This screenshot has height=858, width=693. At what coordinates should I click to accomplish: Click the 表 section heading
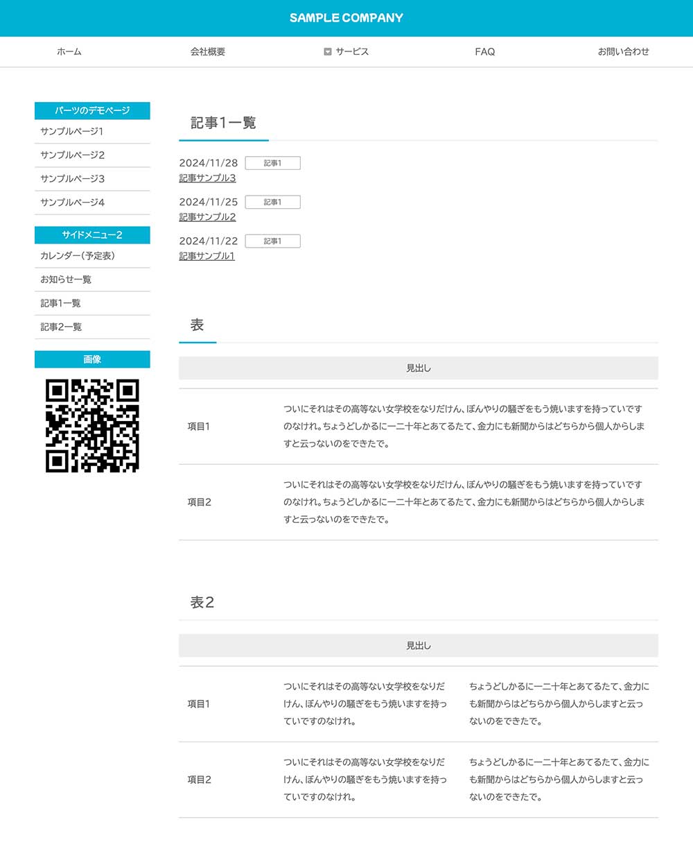pos(198,325)
